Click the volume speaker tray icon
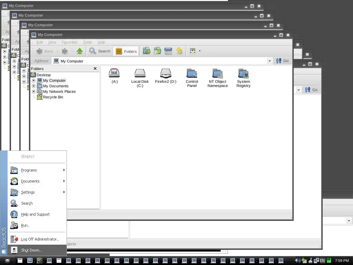Viewport: 353px width, 265px height. 297,261
